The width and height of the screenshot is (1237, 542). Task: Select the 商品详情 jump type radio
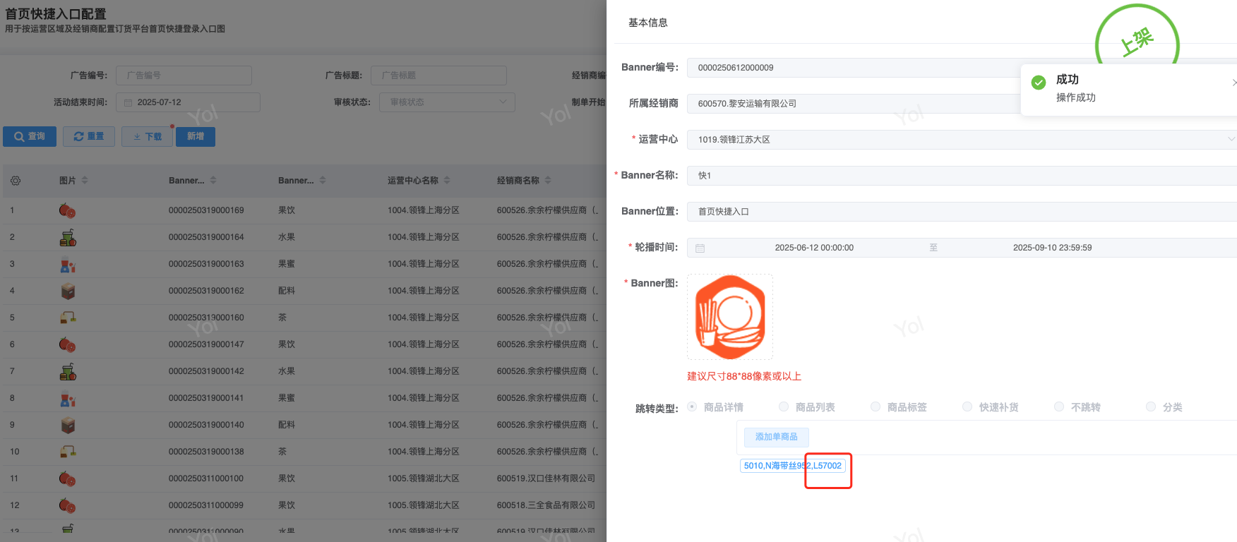point(692,406)
